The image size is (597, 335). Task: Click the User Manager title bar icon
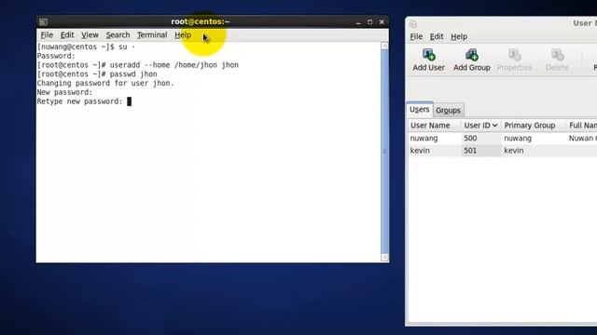coord(413,24)
